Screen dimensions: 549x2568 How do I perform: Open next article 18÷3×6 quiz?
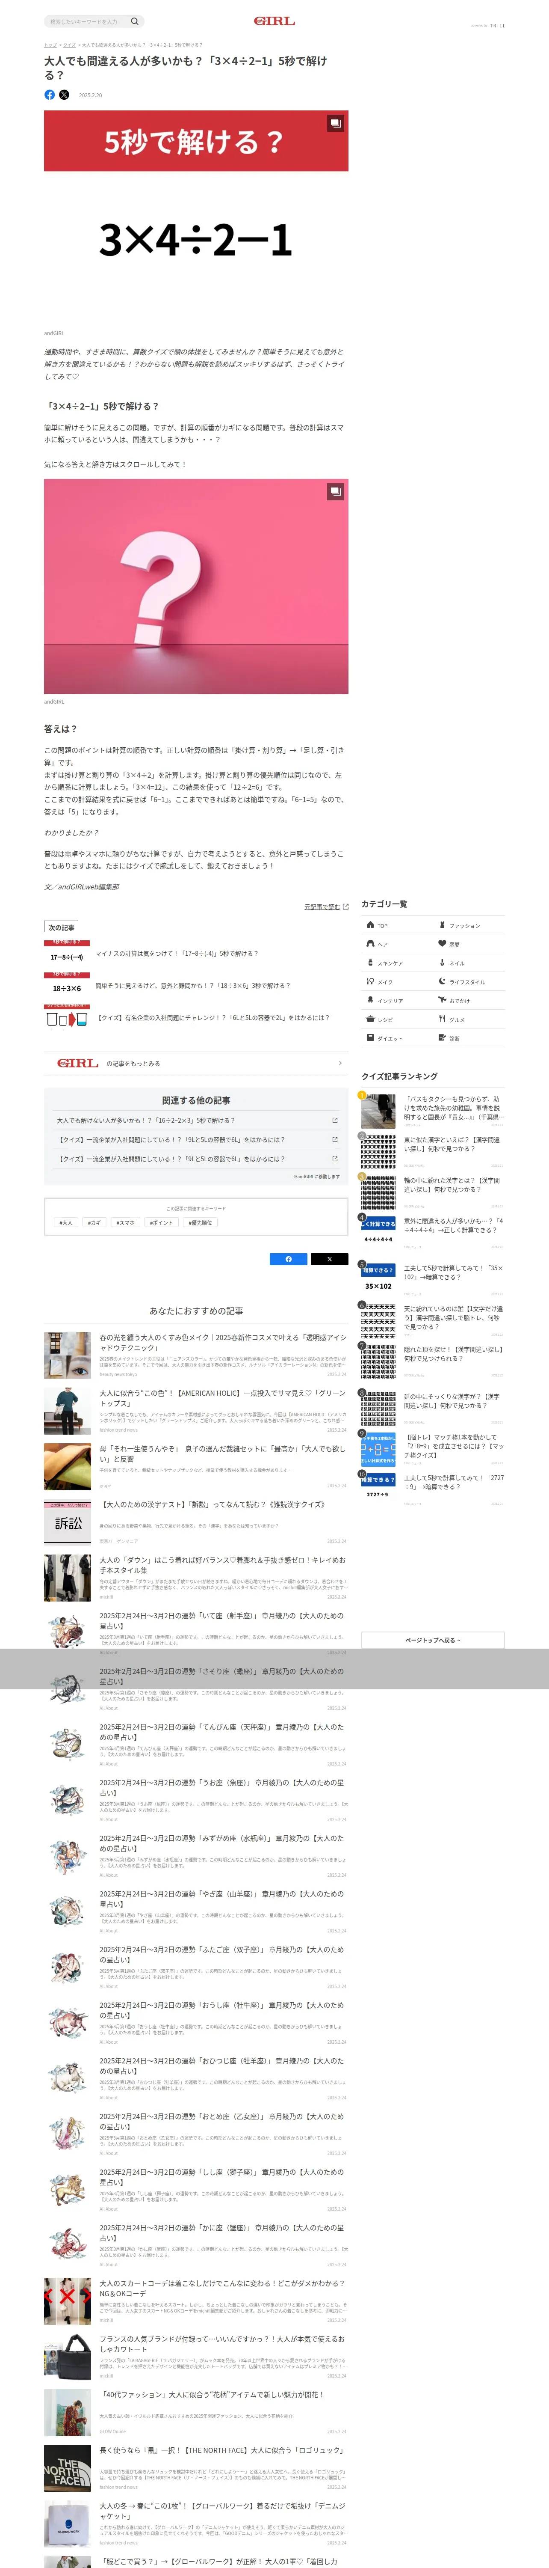click(195, 987)
